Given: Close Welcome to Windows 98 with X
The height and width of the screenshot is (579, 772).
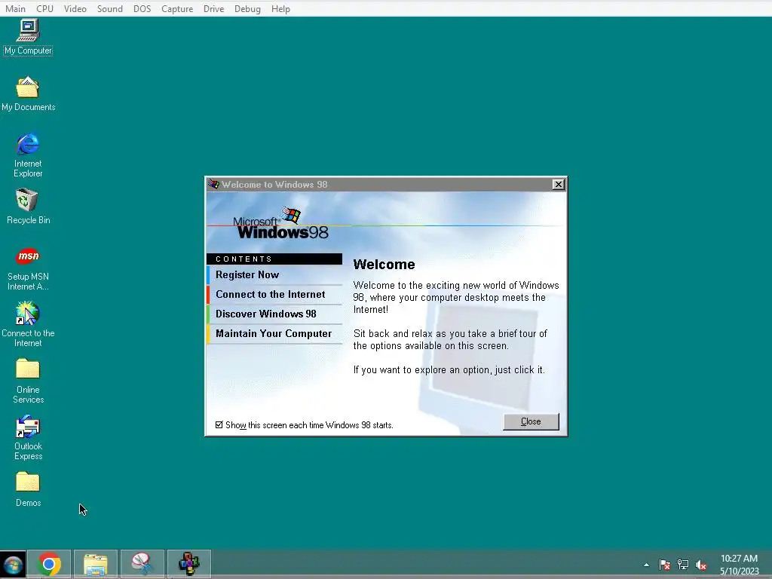Looking at the screenshot, I should pyautogui.click(x=558, y=184).
